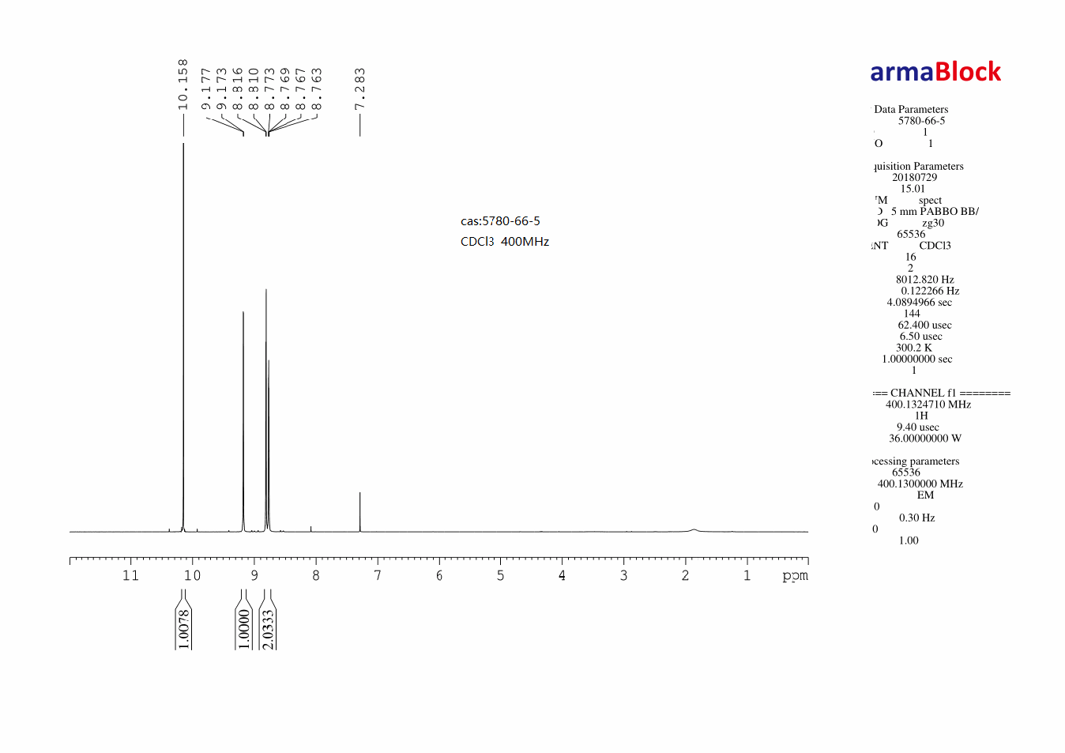
Task: Click the temperature 300.2 K
Action: (914, 348)
